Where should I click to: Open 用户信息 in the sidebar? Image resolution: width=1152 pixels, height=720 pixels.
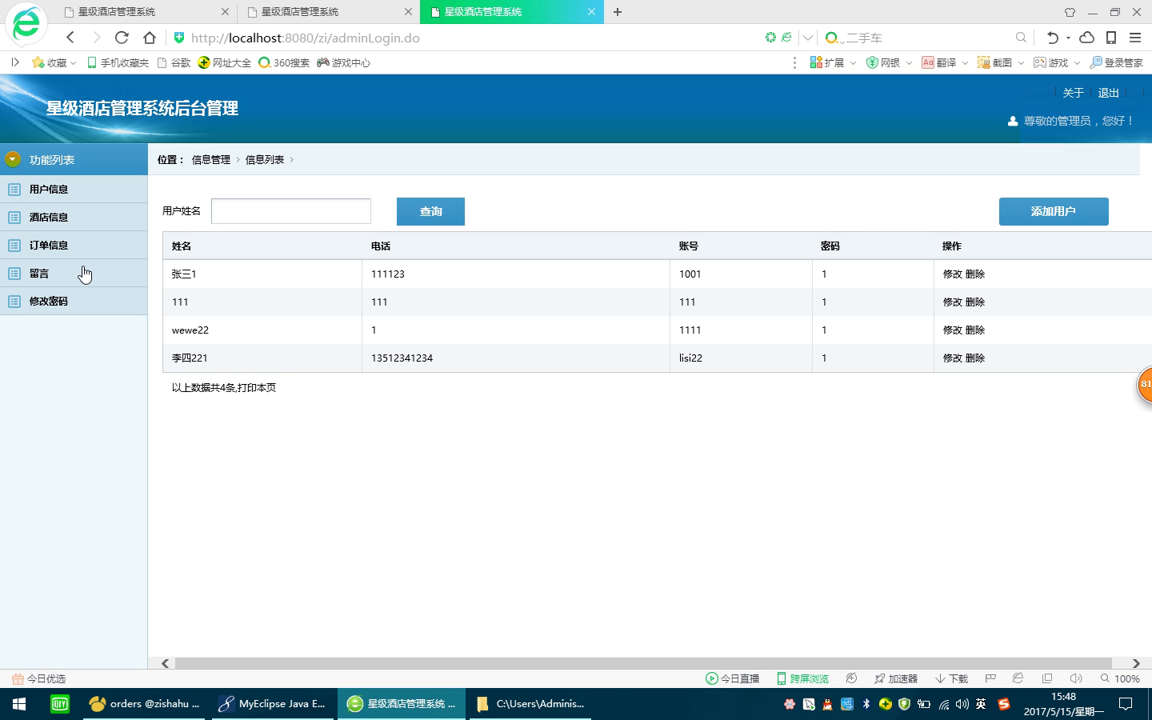[74, 189]
